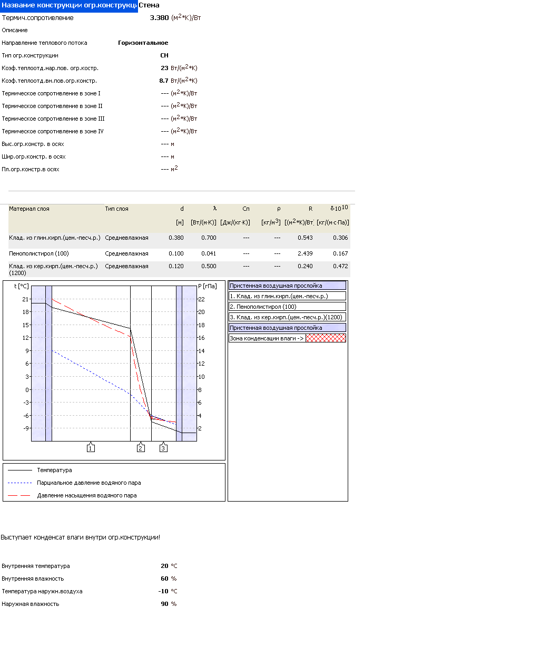The image size is (560, 647).
Task: Click resistance value 2.439
Action: coord(305,253)
